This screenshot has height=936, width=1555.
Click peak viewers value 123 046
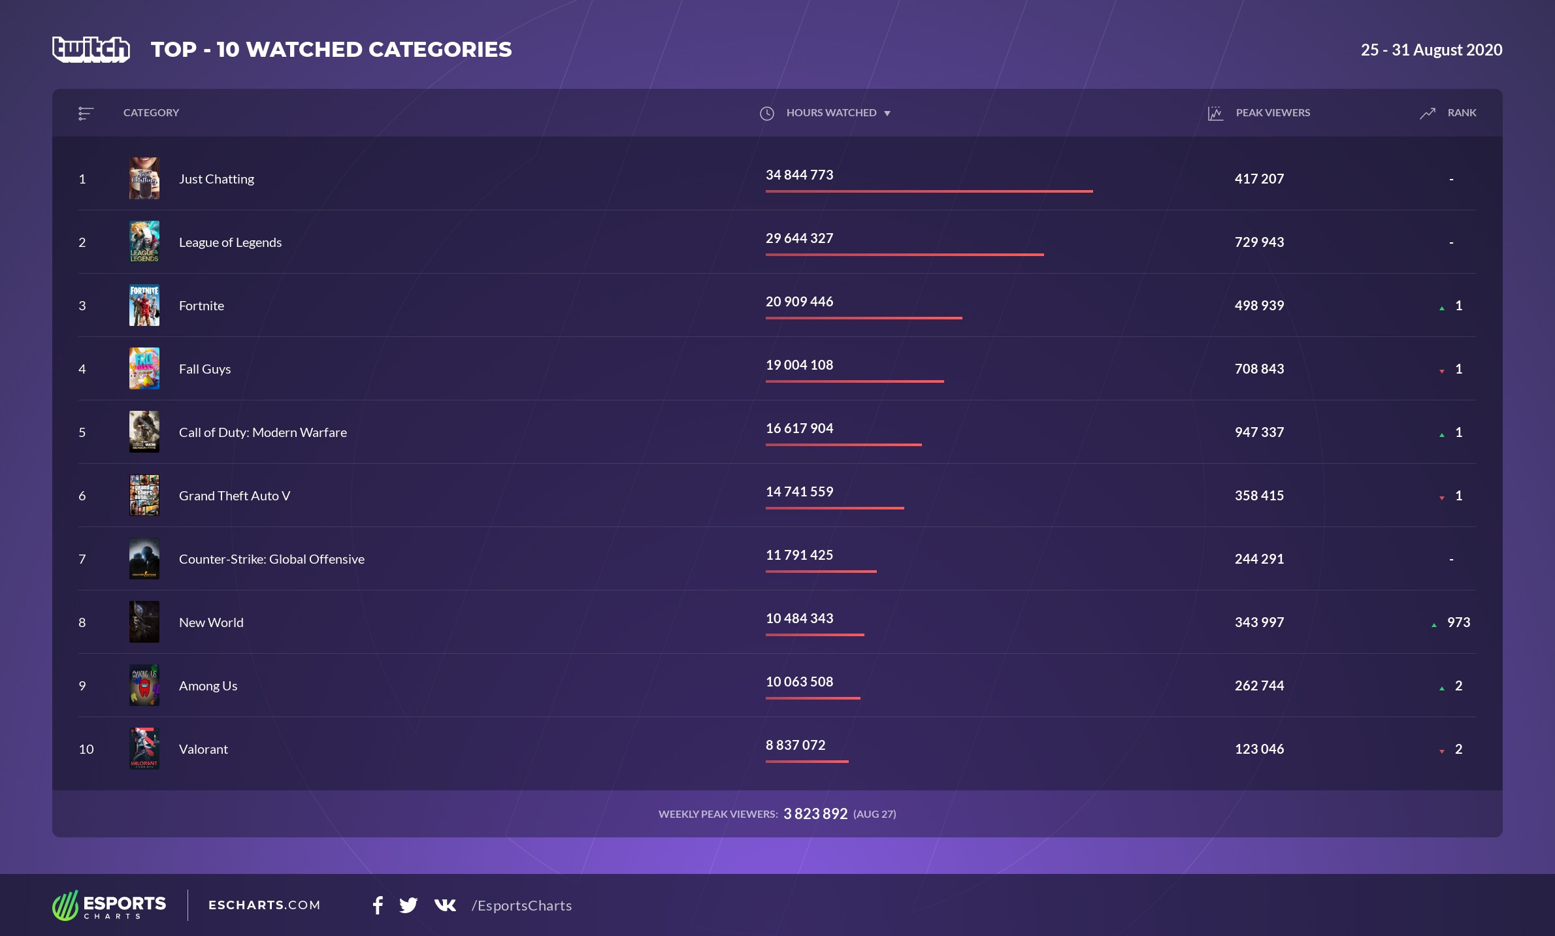coord(1259,749)
